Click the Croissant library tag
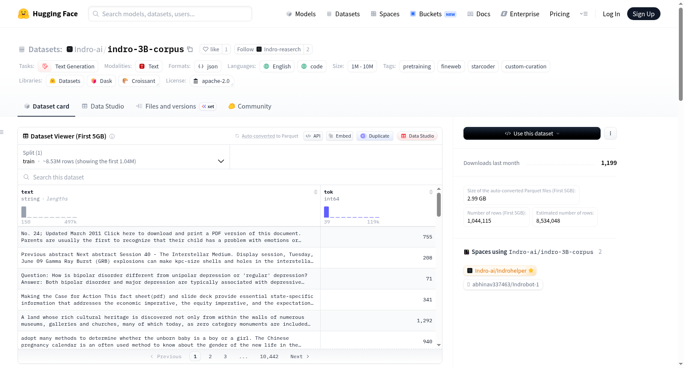 (139, 81)
